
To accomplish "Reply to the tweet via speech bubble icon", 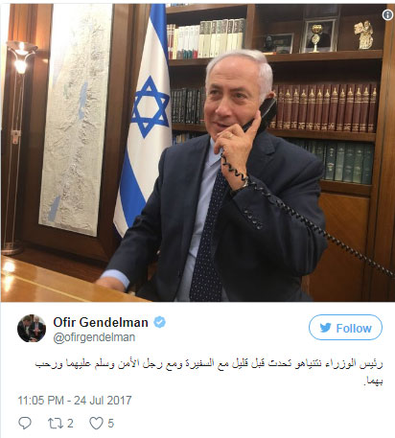I will coord(25,423).
